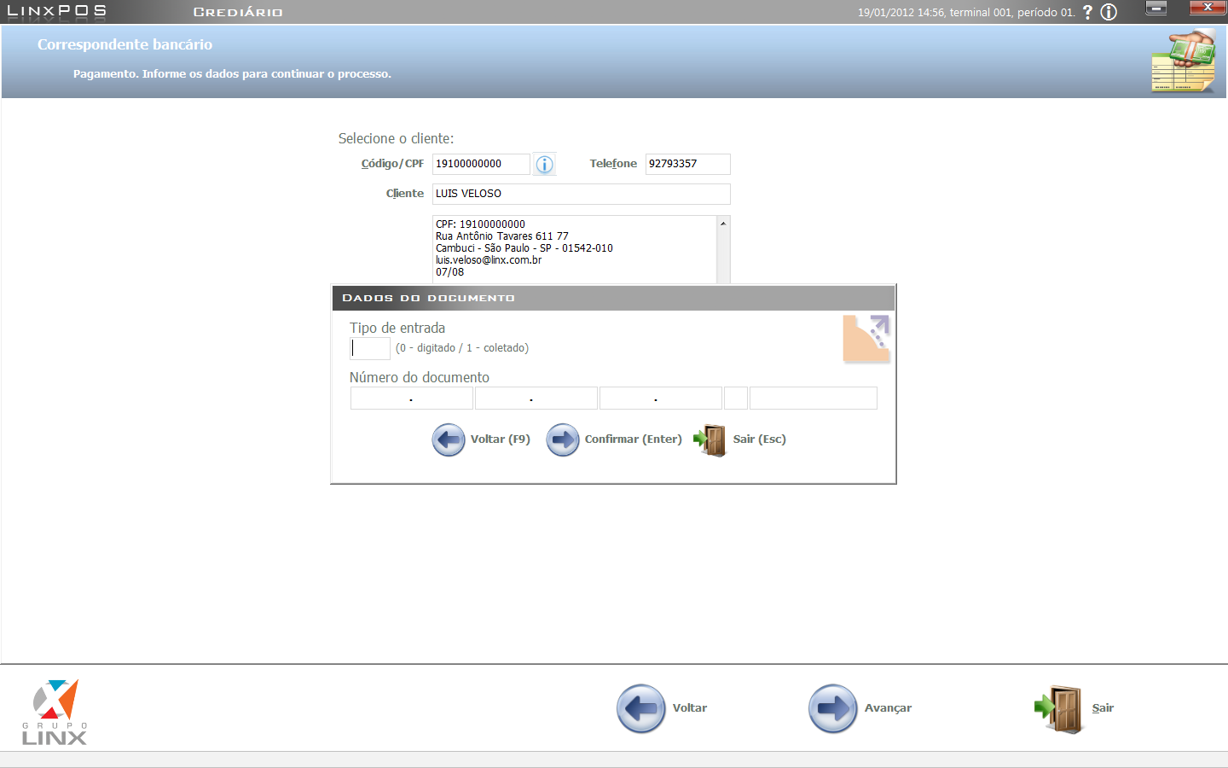Screen dimensions: 1228x768
Task: Click the footer Sair door icon
Action: coord(1058,709)
